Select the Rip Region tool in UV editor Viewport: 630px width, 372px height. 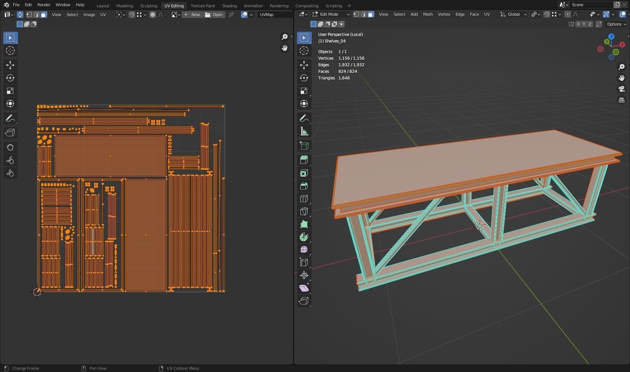(10, 133)
